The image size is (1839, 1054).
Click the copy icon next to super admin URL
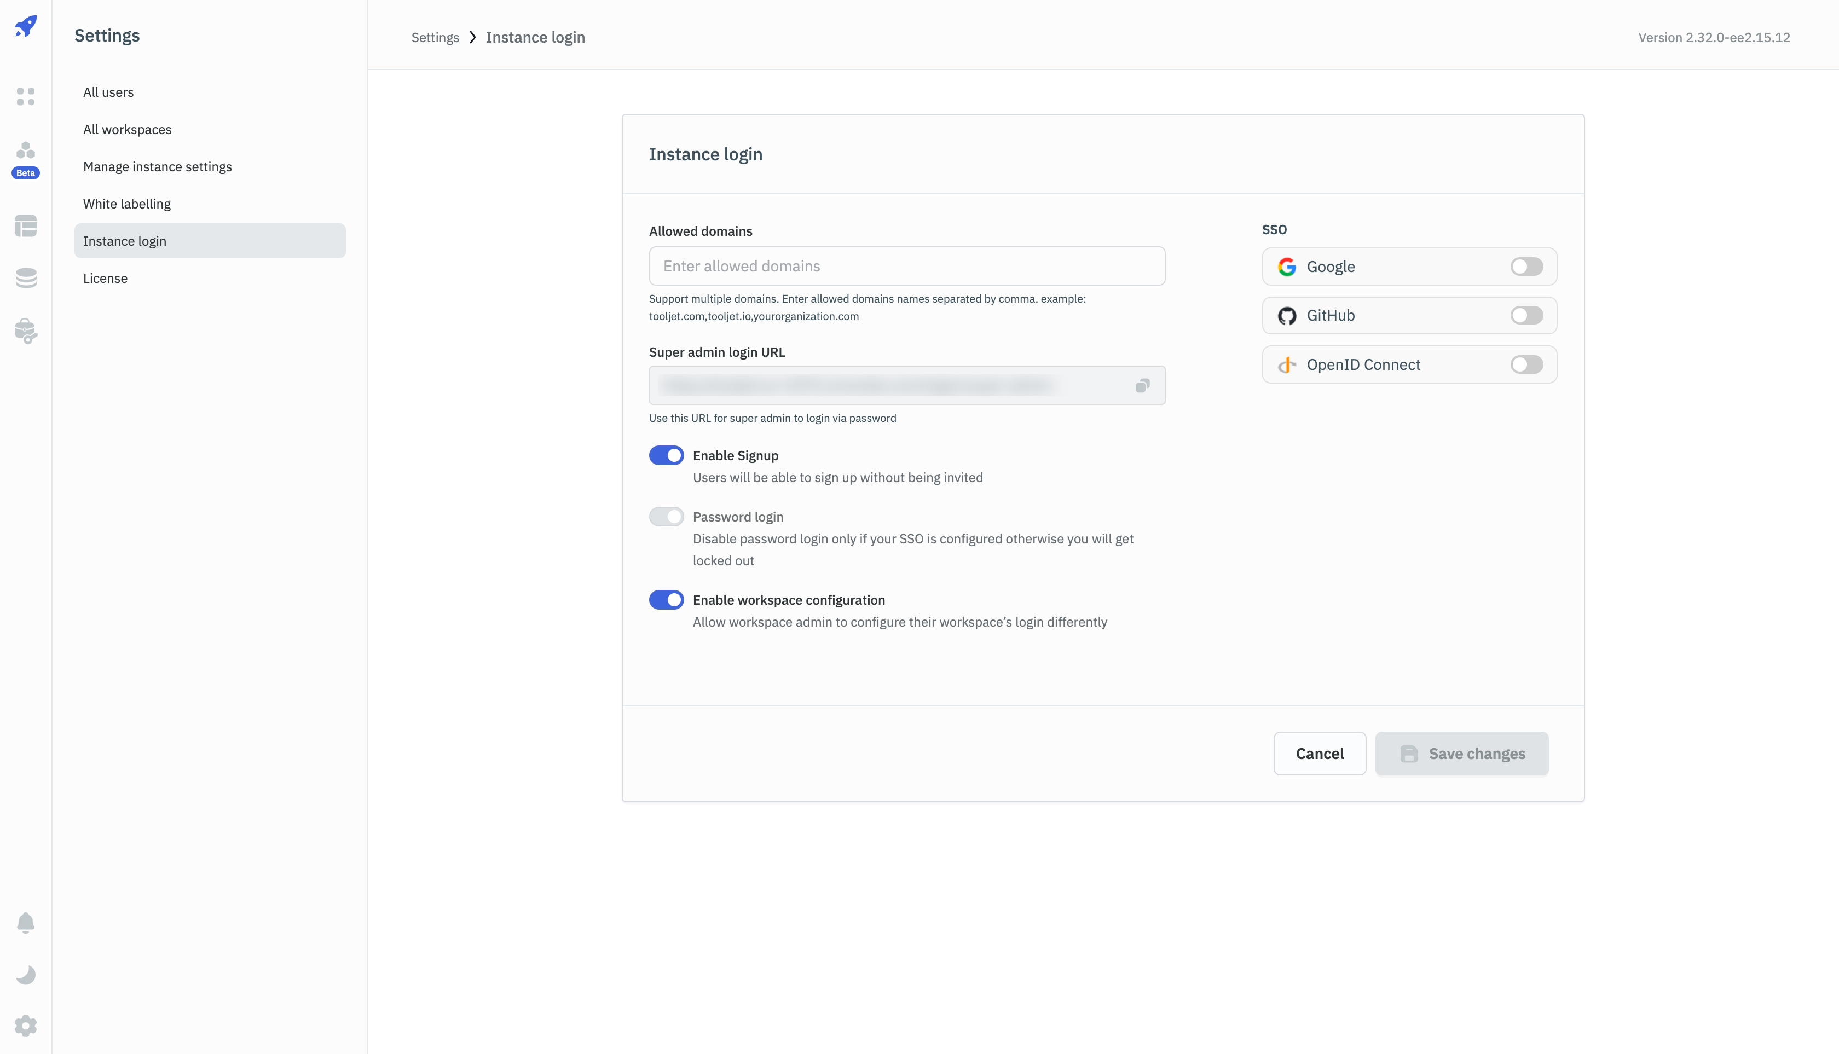pyautogui.click(x=1142, y=385)
